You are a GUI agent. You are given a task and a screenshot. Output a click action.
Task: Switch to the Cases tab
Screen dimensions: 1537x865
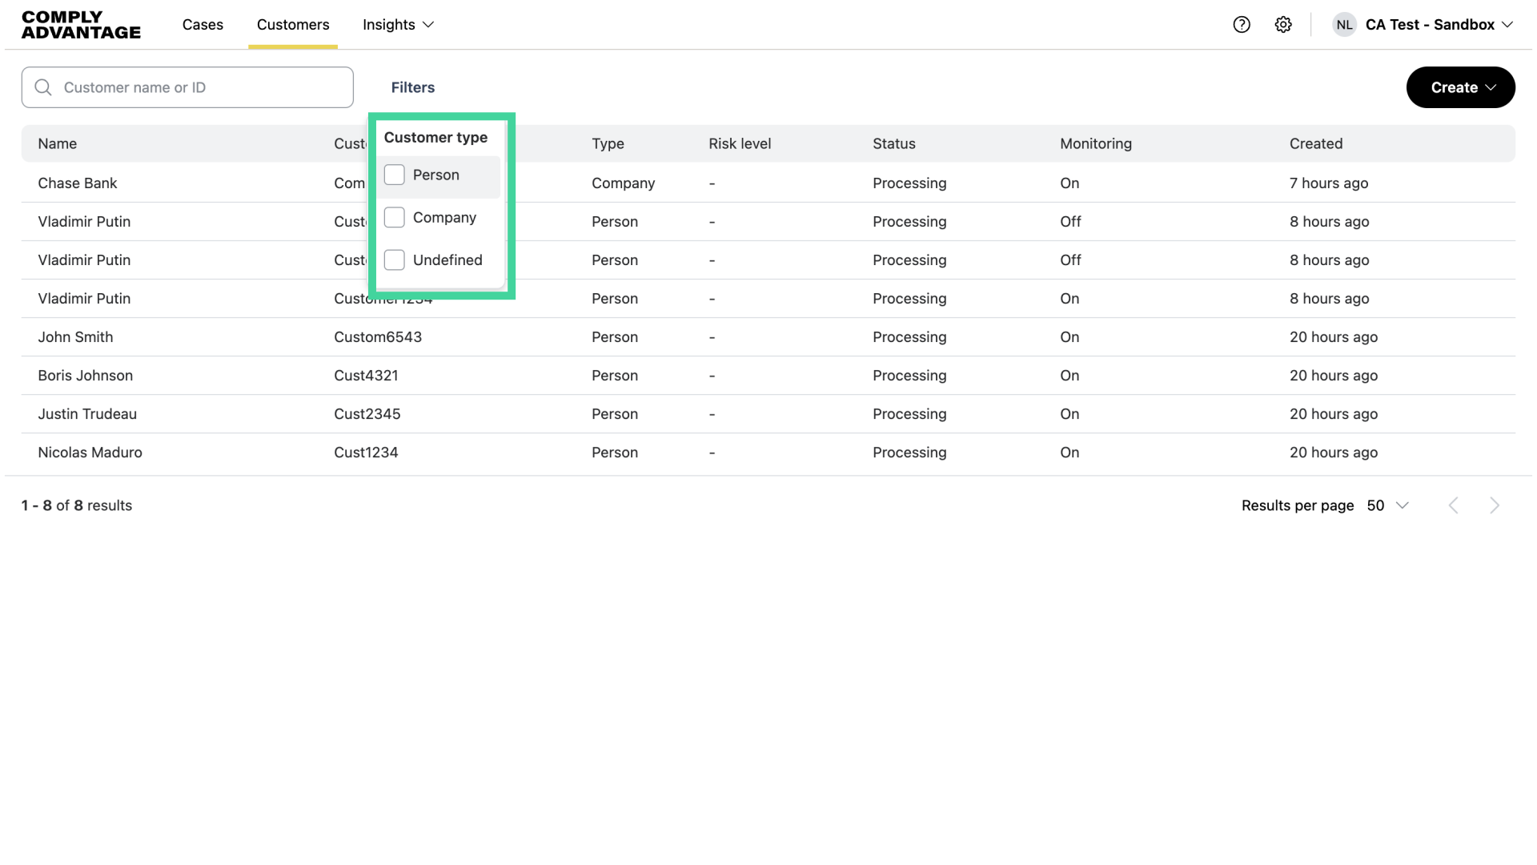point(203,25)
